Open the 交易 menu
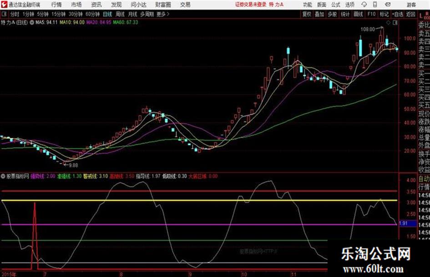Screen dimensions: 430x277 [x=185, y=5]
